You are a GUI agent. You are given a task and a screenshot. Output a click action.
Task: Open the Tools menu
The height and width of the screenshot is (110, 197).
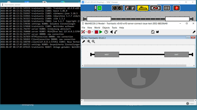pos(114,28)
